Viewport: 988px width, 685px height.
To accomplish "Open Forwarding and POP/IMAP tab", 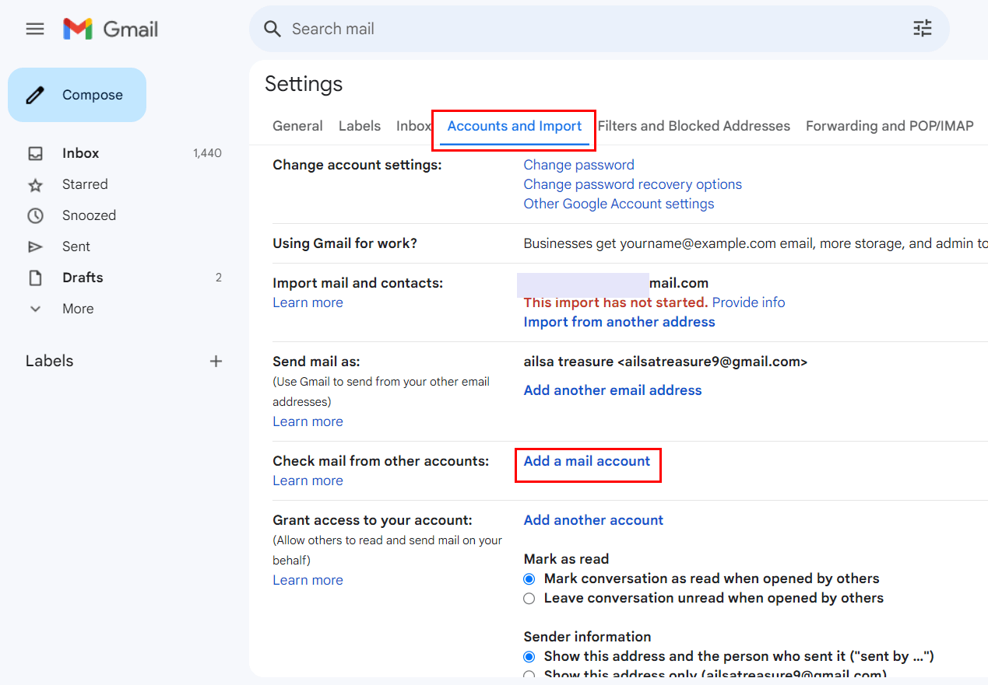I will [889, 126].
